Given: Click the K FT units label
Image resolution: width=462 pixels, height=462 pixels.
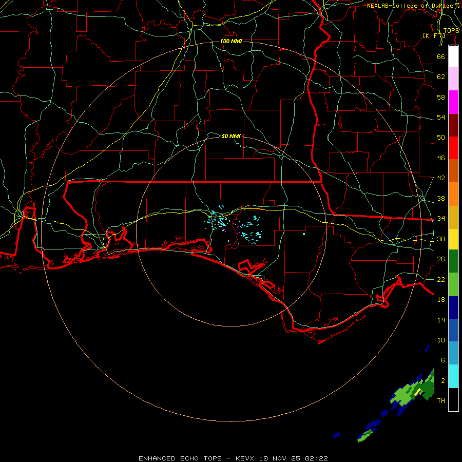Looking at the screenshot, I should (434, 35).
